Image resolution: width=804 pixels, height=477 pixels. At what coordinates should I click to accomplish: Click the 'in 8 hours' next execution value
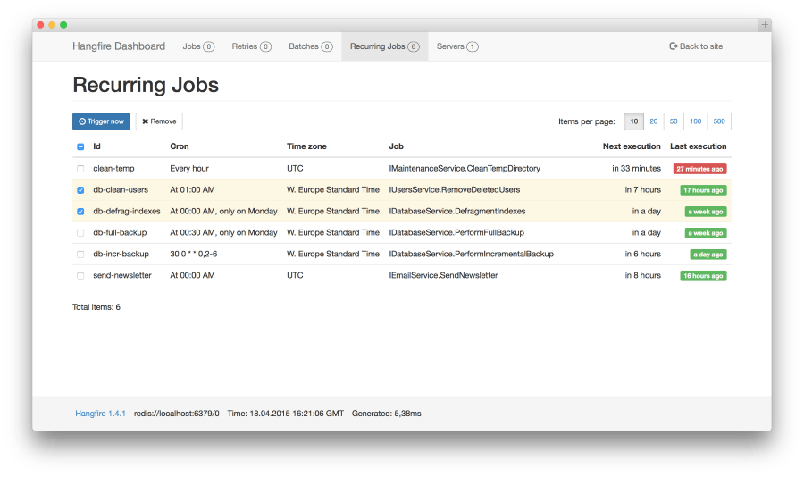pos(642,275)
